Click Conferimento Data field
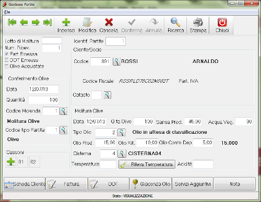Screen dimensions: 261x202 click(x=43, y=89)
